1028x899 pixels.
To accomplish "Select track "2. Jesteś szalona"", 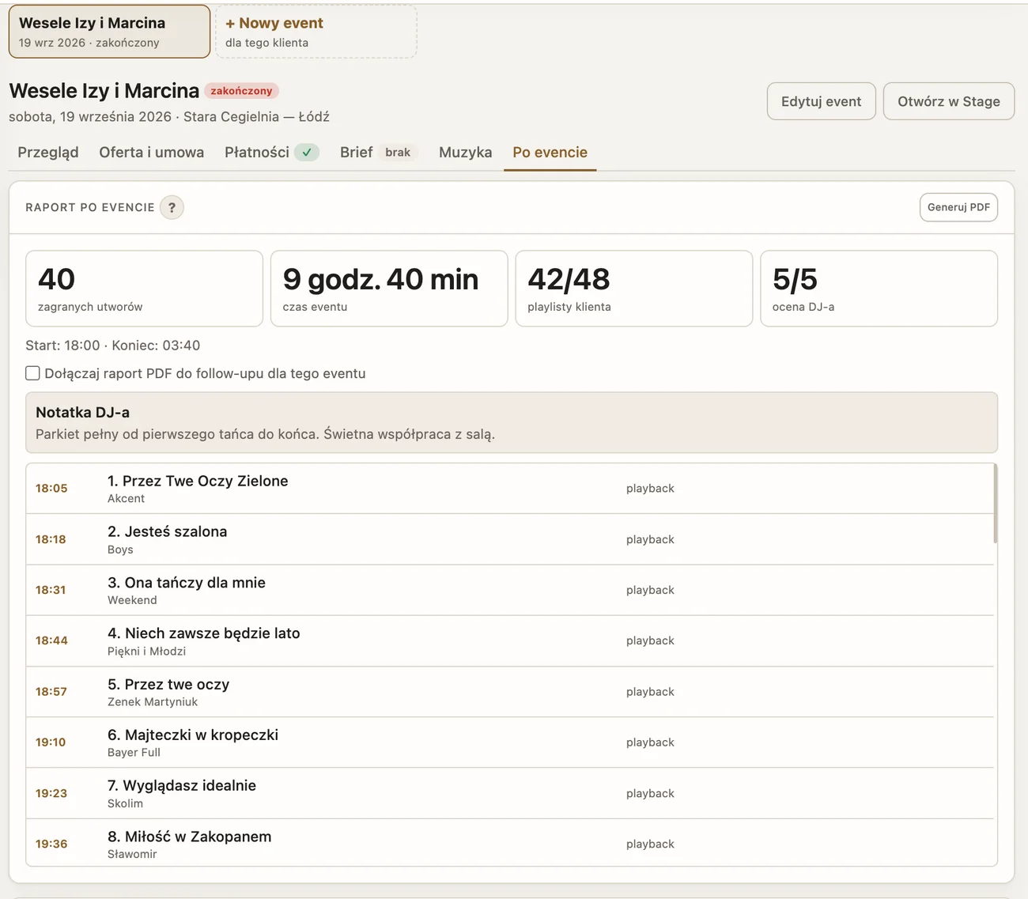I will (510, 539).
